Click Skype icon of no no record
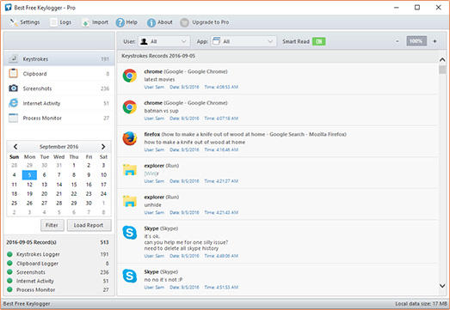450x310 pixels. (x=130, y=276)
